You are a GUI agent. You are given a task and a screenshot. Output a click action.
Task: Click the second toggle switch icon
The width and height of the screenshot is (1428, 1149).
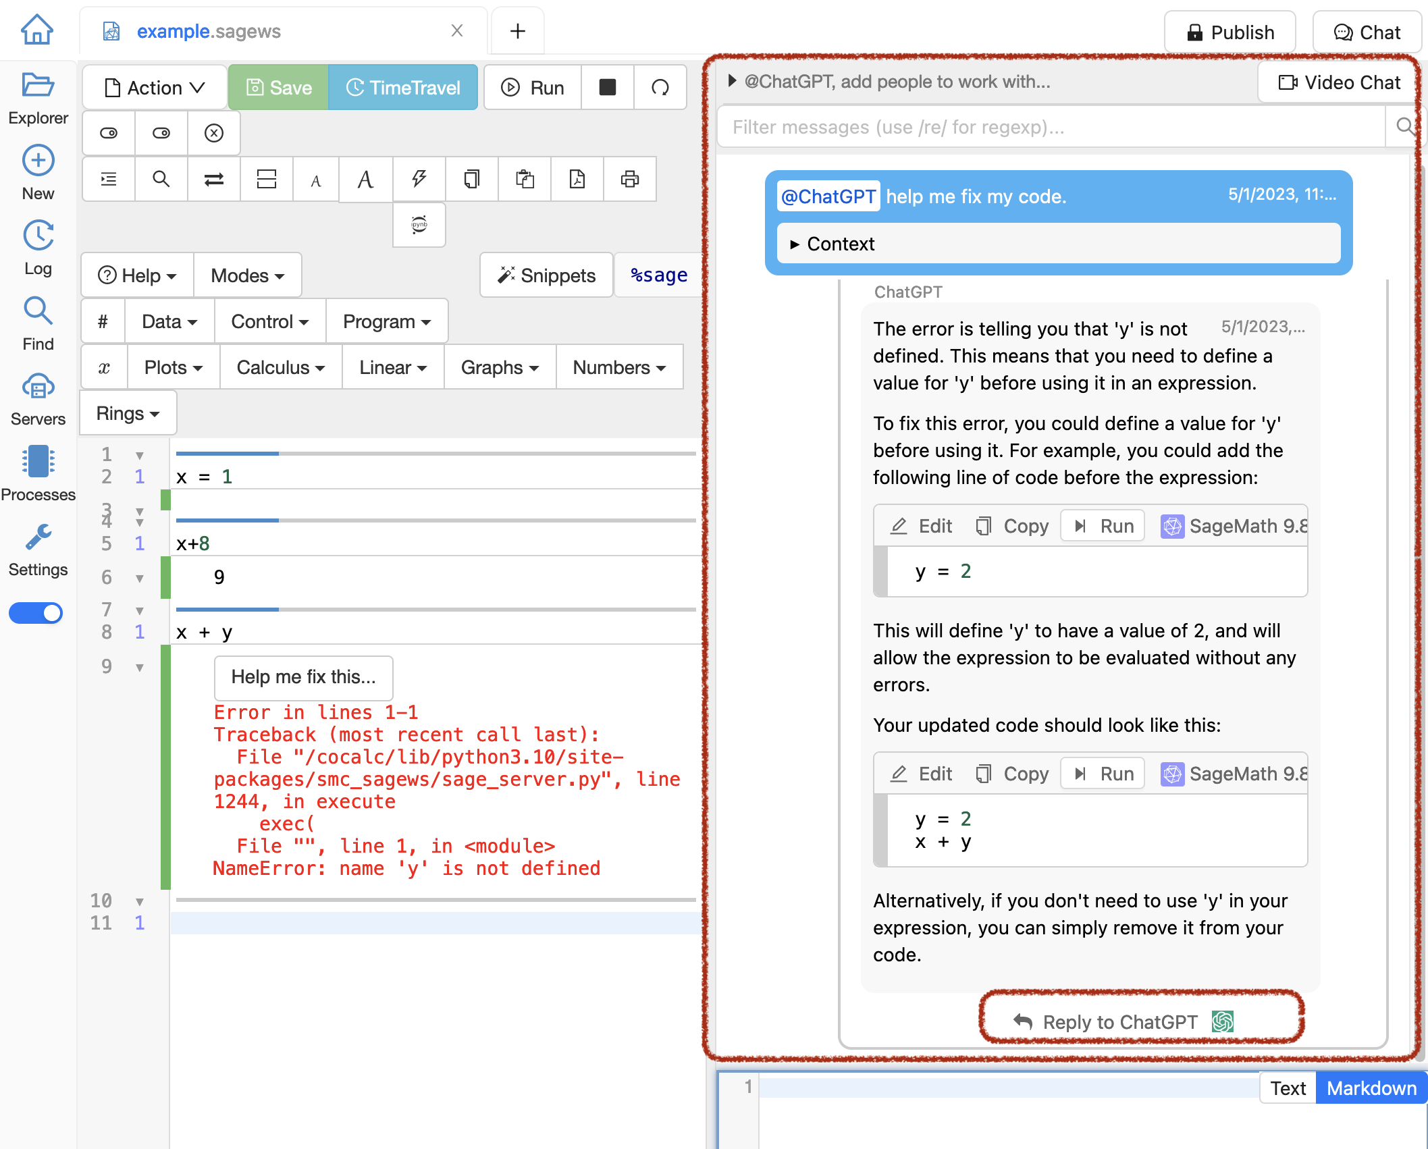click(x=161, y=133)
